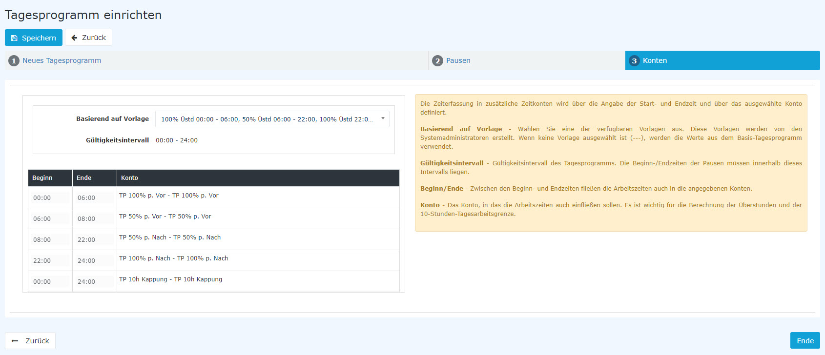This screenshot has height=355, width=825.
Task: Click the step 3 number circle icon
Action: coord(634,61)
